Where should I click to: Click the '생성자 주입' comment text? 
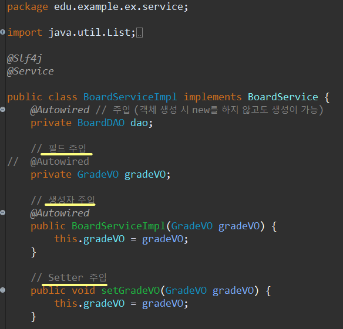(72, 200)
